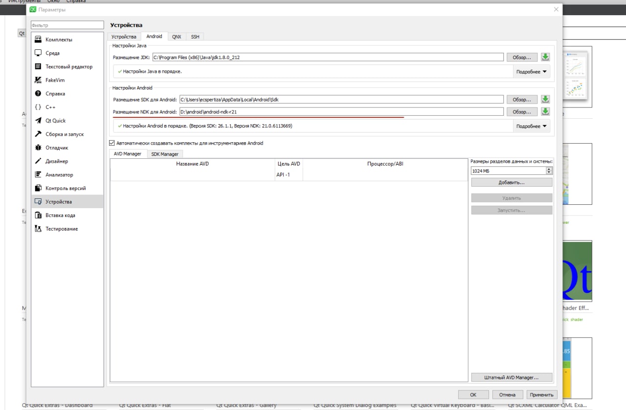
Task: Switch to the Устройства tab
Action: click(124, 37)
